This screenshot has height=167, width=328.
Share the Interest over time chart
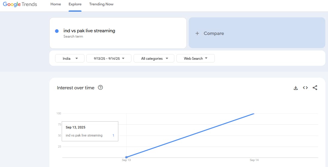pyautogui.click(x=315, y=88)
